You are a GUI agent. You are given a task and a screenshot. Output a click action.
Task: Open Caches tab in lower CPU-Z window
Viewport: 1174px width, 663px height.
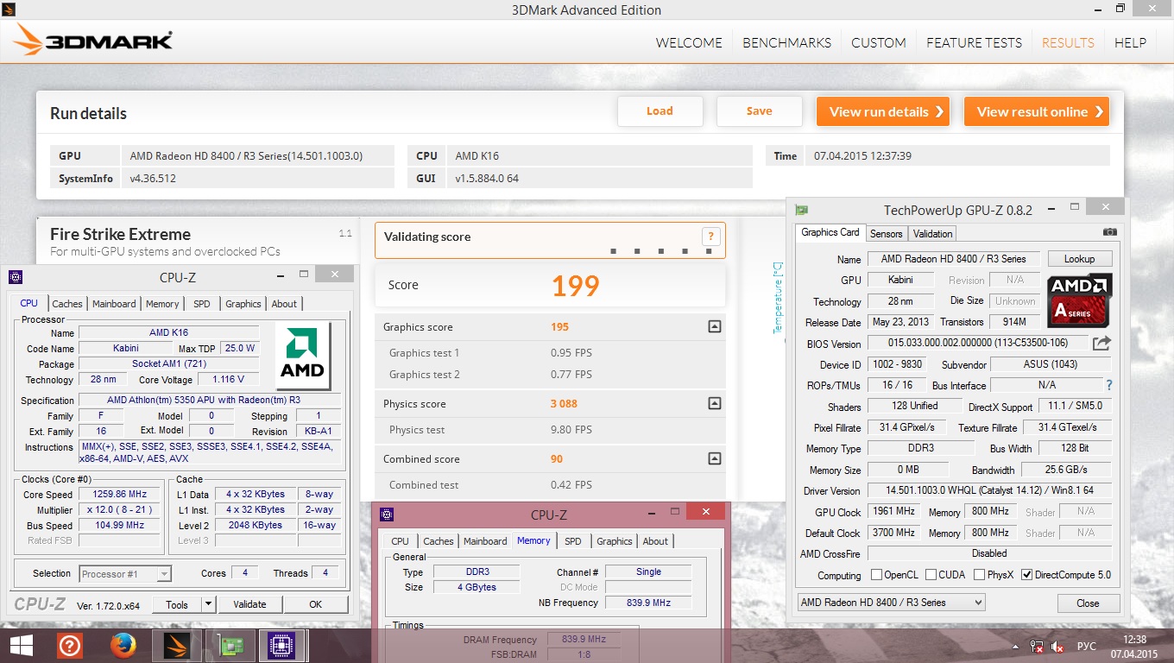point(438,541)
